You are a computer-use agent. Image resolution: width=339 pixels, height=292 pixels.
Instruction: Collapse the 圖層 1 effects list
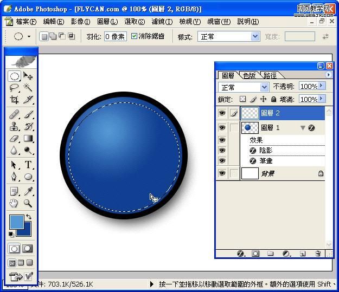(x=303, y=128)
